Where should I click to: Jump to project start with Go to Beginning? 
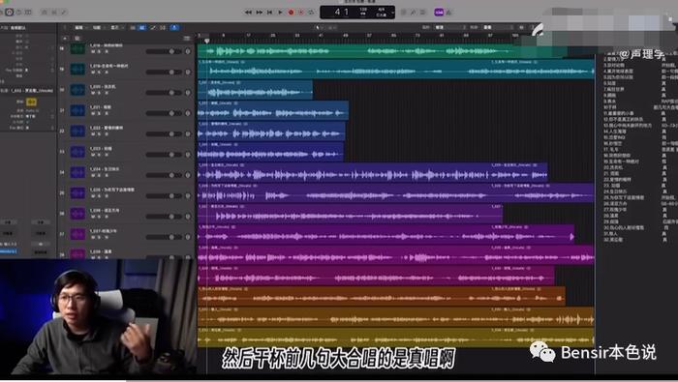269,13
